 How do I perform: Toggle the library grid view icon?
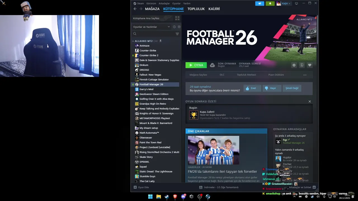click(177, 18)
